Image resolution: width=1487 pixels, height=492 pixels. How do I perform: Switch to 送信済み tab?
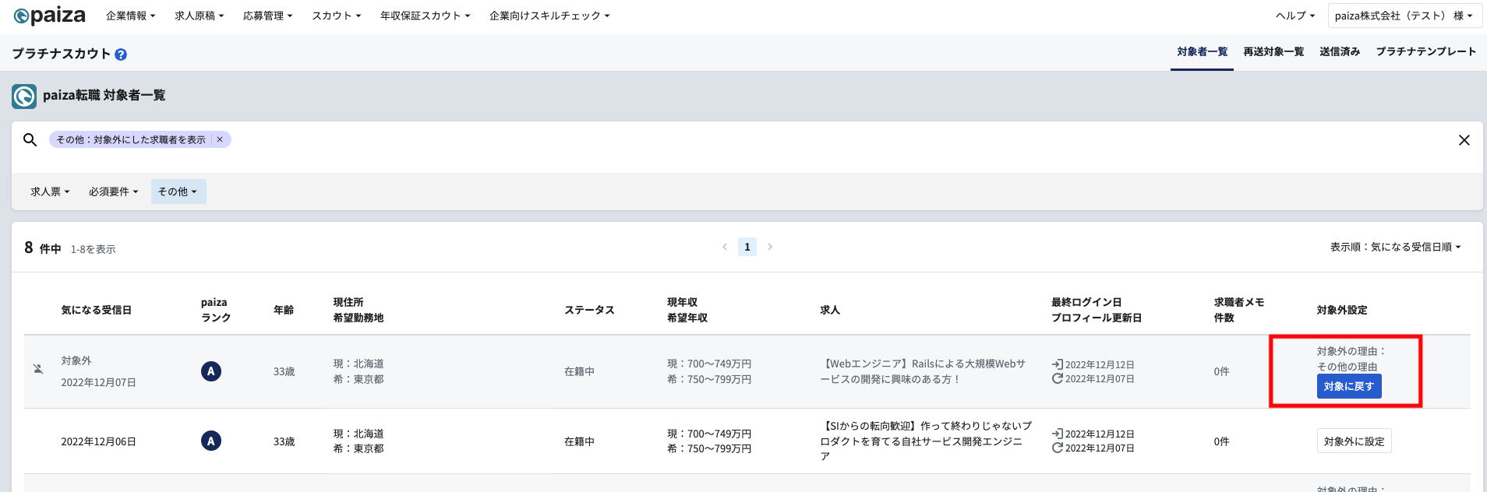1340,51
